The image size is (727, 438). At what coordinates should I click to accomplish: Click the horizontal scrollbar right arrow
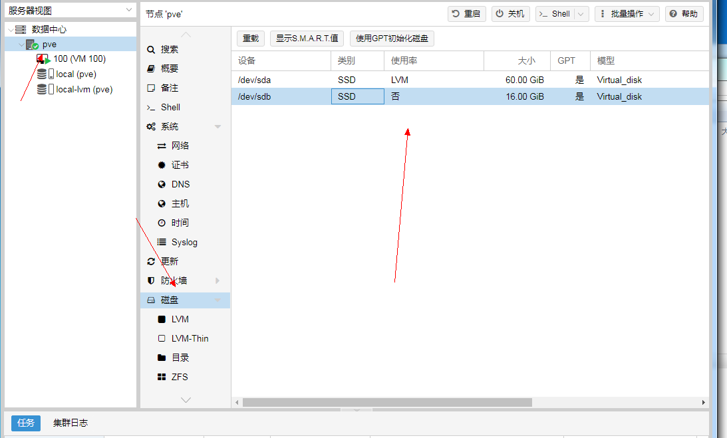point(703,402)
